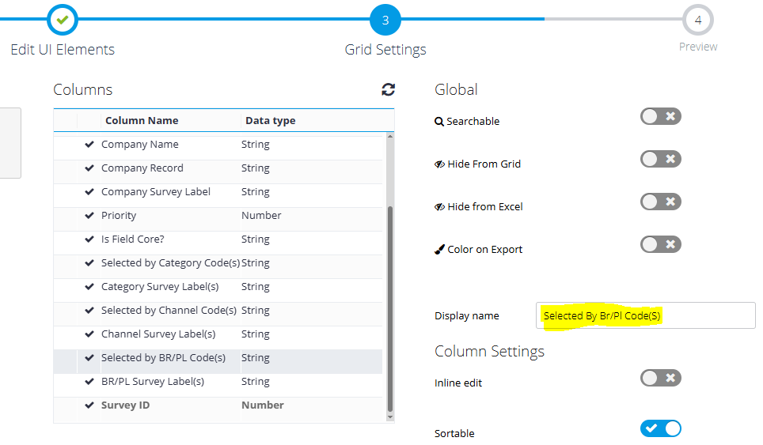Go to step 4 Preview

pyautogui.click(x=697, y=20)
